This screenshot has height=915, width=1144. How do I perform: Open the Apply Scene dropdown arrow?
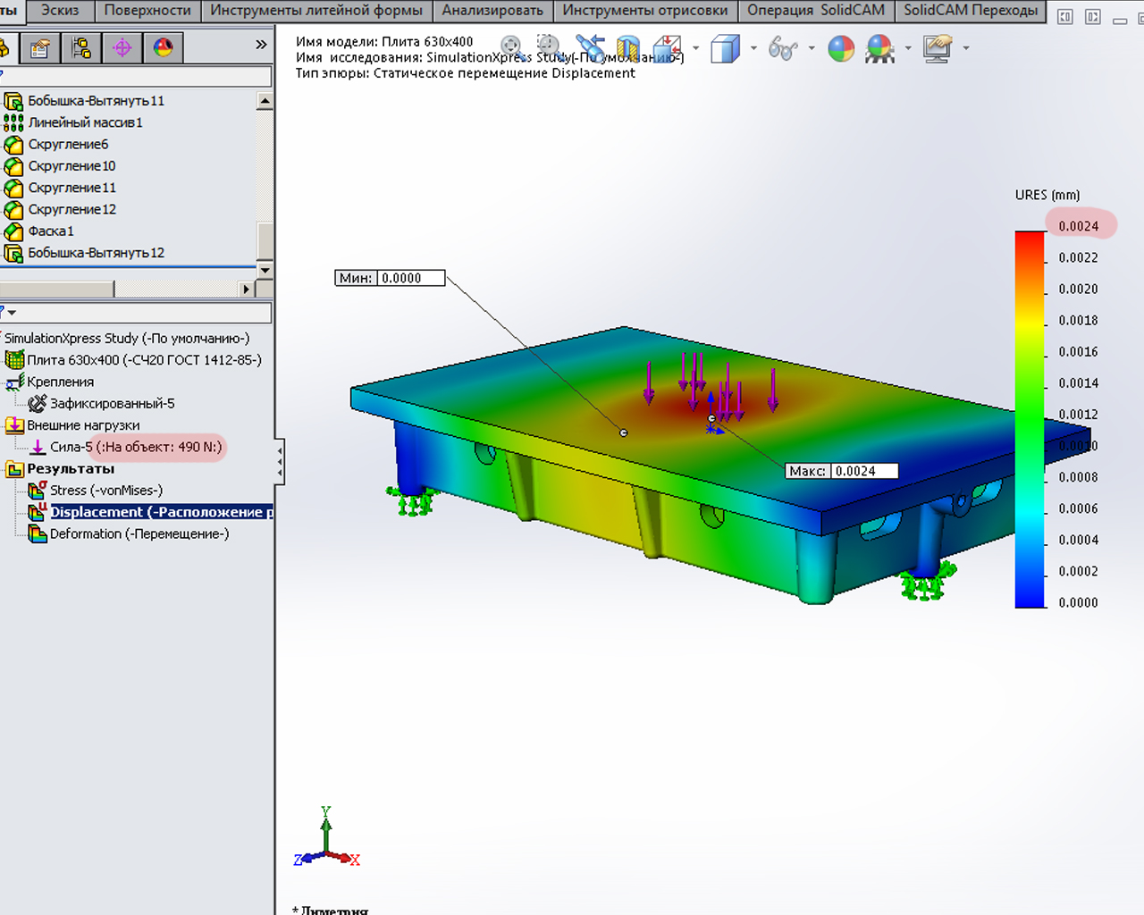click(x=908, y=48)
